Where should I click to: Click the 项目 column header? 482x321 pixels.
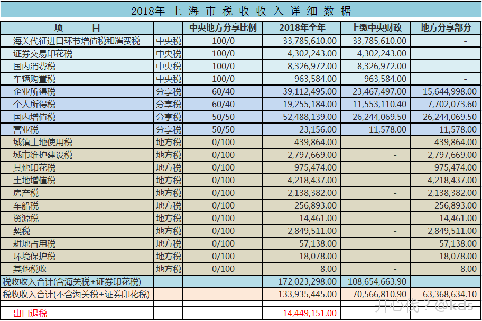tap(77, 28)
